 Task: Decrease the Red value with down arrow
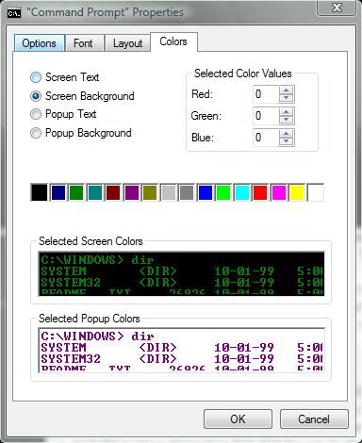coord(286,98)
